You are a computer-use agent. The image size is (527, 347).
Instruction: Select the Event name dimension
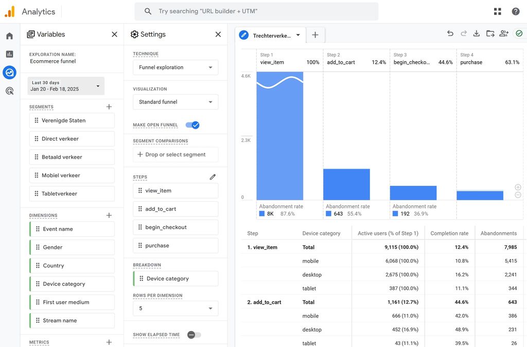coord(72,229)
